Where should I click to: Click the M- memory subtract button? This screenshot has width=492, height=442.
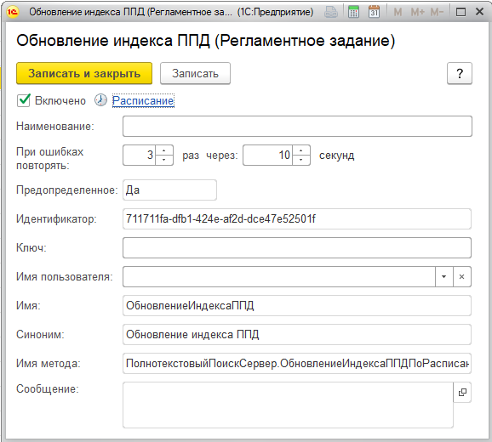[437, 12]
